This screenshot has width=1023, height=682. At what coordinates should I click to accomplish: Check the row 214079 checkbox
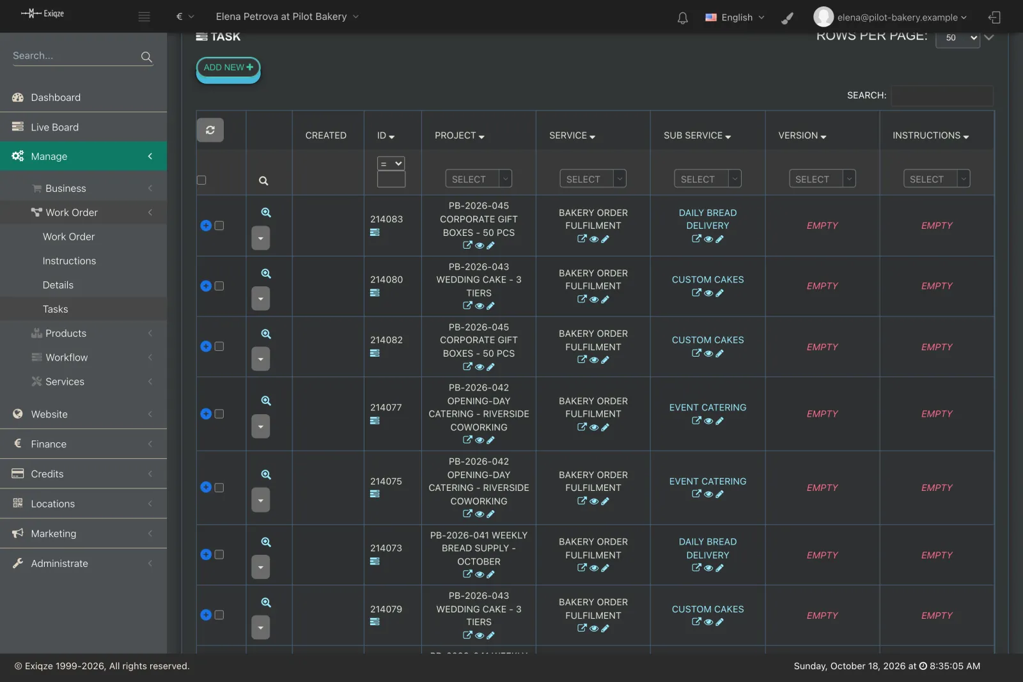(219, 615)
